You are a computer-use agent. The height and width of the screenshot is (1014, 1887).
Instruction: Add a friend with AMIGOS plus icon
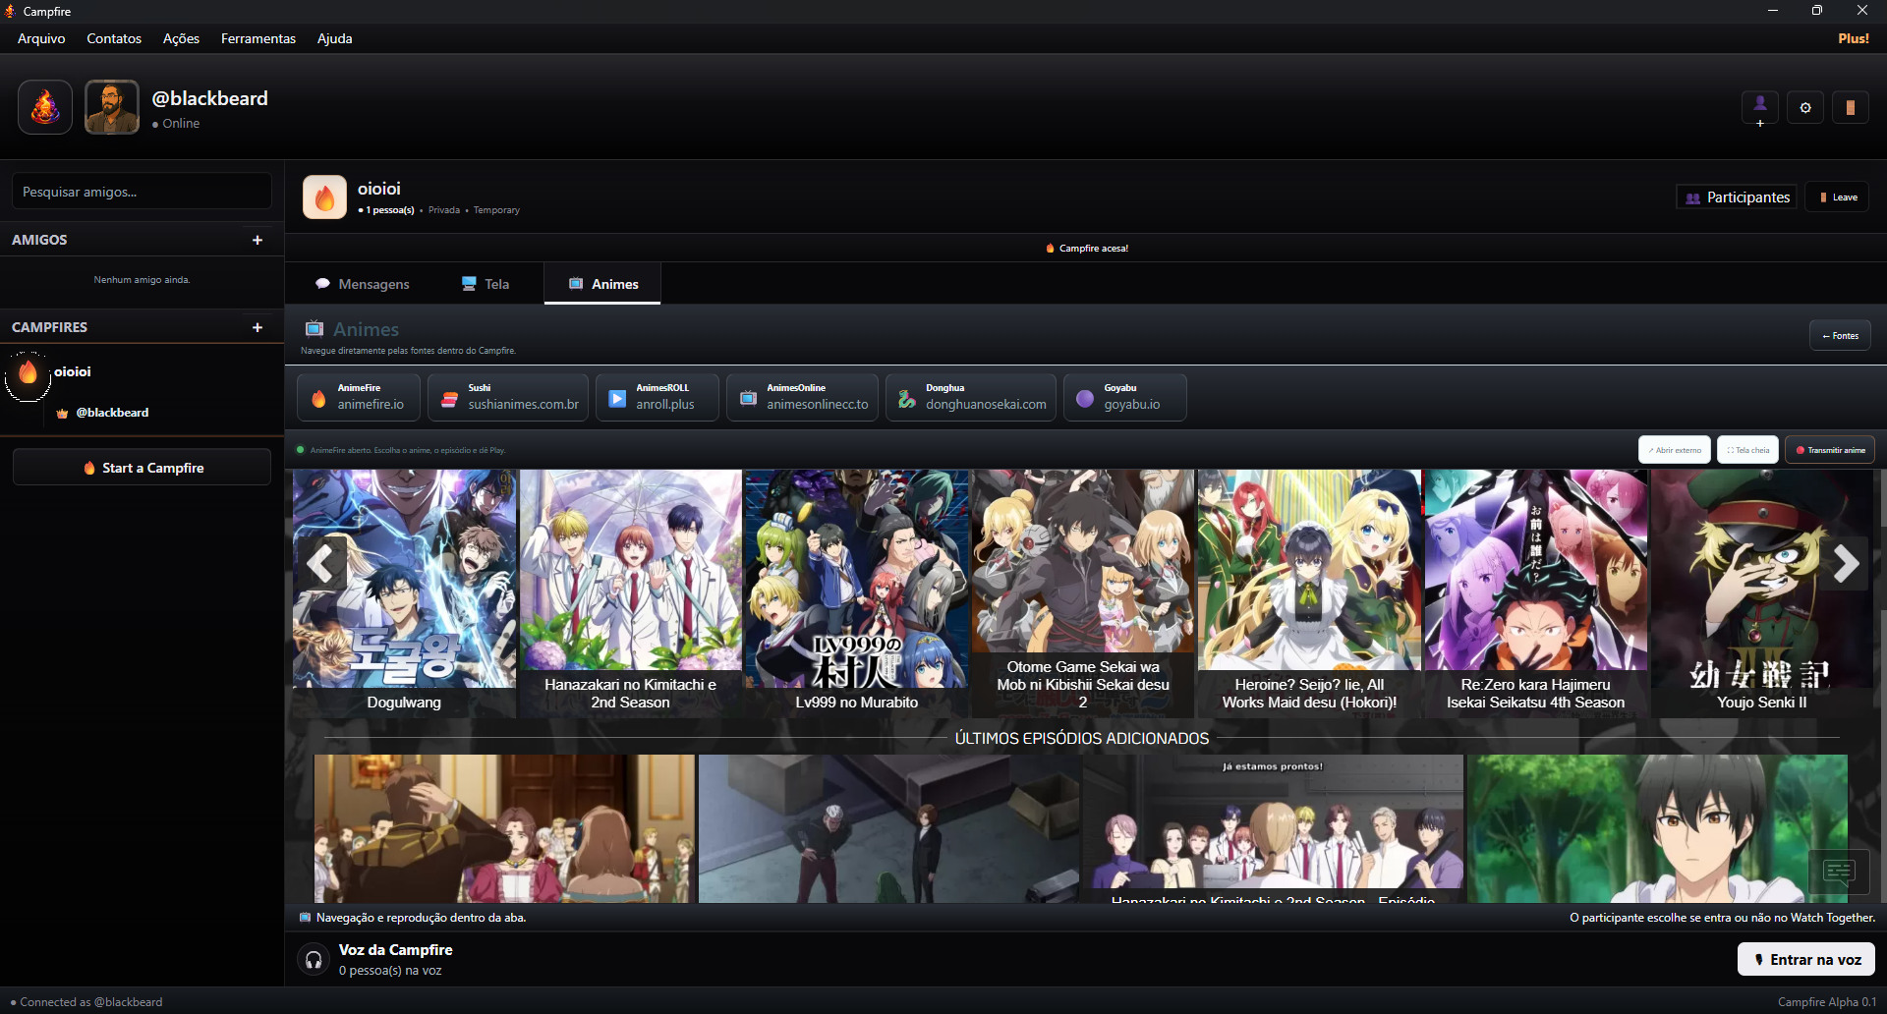pyautogui.click(x=257, y=240)
